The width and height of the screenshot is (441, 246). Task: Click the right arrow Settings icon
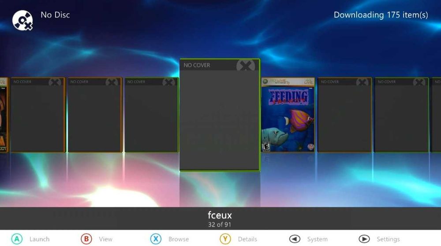click(x=364, y=239)
